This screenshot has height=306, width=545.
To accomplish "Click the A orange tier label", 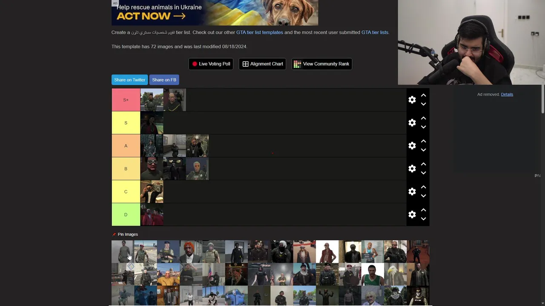I will [x=126, y=146].
